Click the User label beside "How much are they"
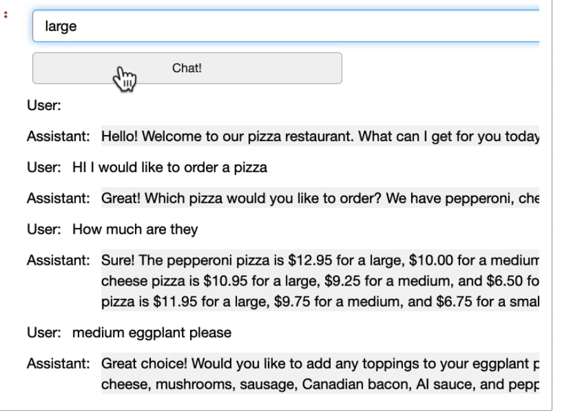562x411 pixels. tap(44, 229)
